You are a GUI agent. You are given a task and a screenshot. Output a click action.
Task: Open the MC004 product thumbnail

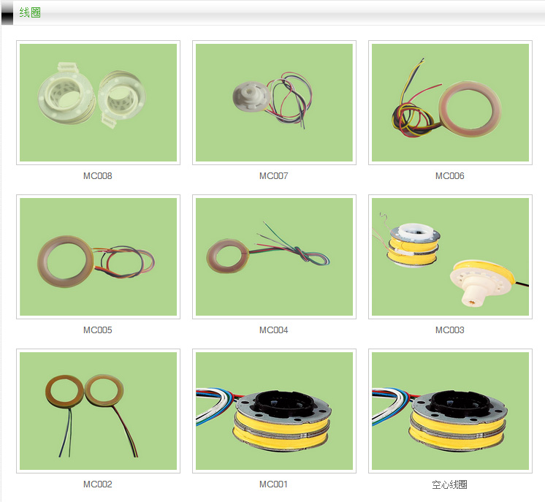[274, 256]
